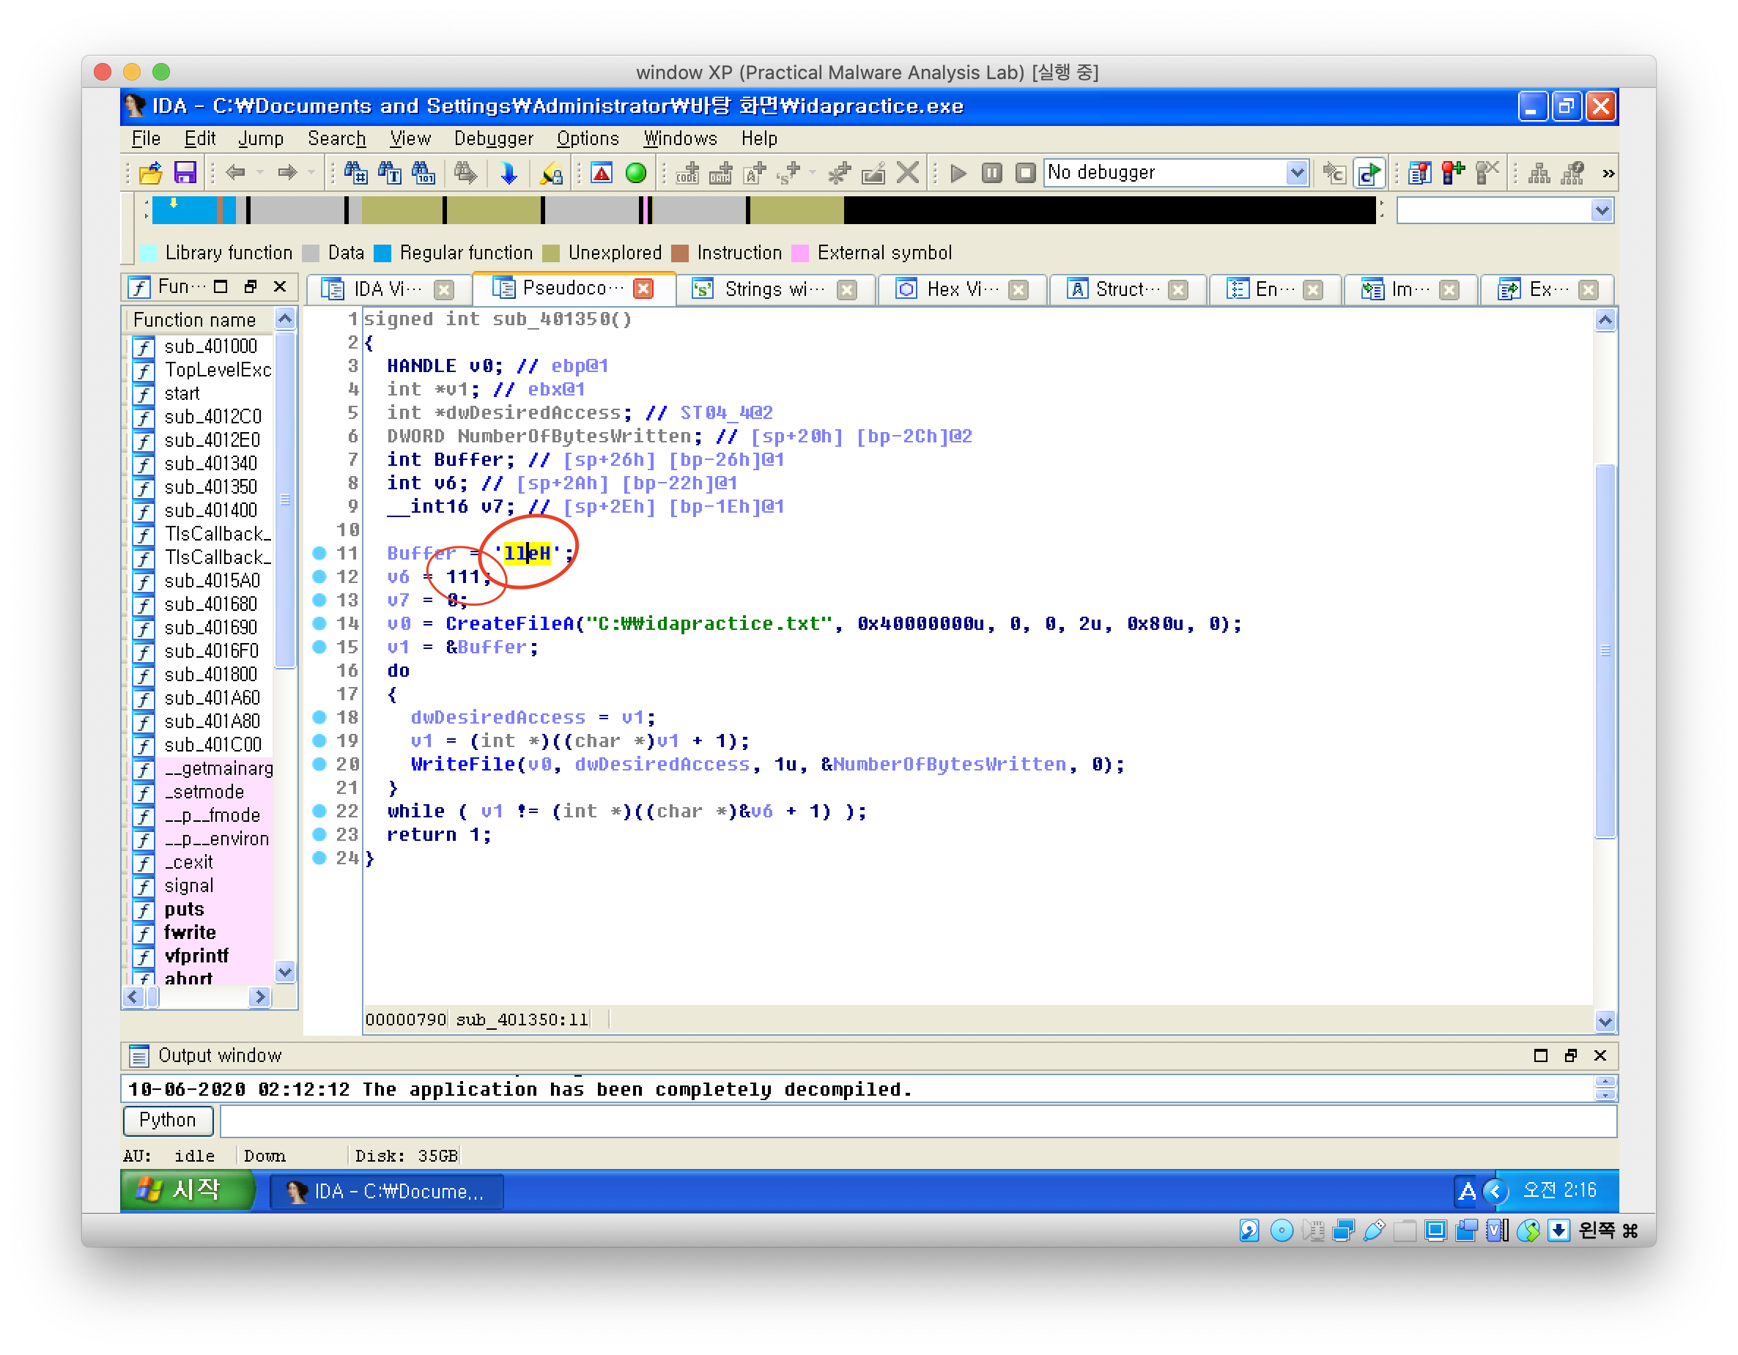Expand hidden toolbar items chevron
Screen dimensions: 1738x1355
click(1608, 174)
